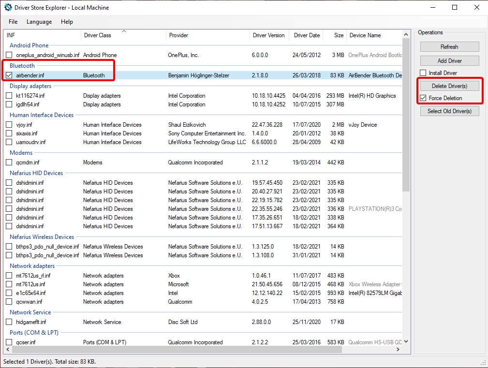Image resolution: width=488 pixels, height=368 pixels.
Task: Click the horizontal scrollbar left arrow
Action: [8, 349]
